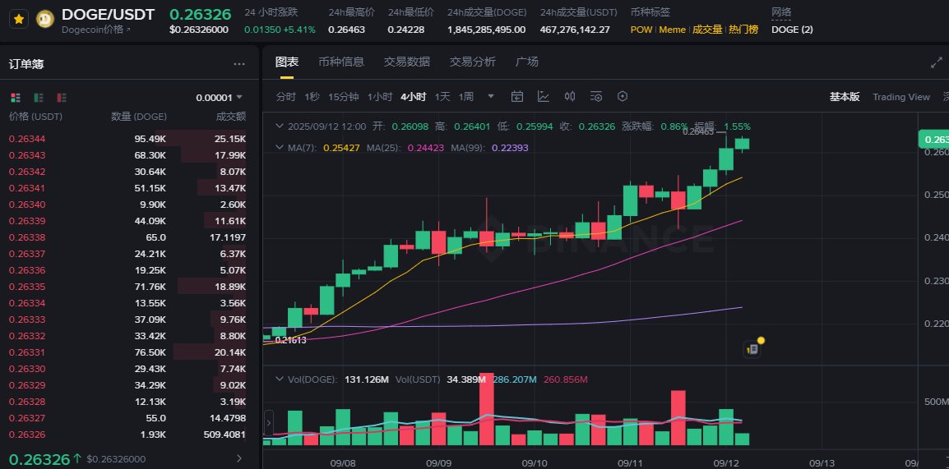Click the 24h最高价 value 0.26463
This screenshot has width=949, height=469.
(347, 29)
